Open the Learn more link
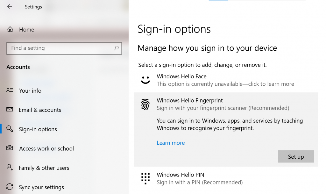326x194 pixels. 171,143
